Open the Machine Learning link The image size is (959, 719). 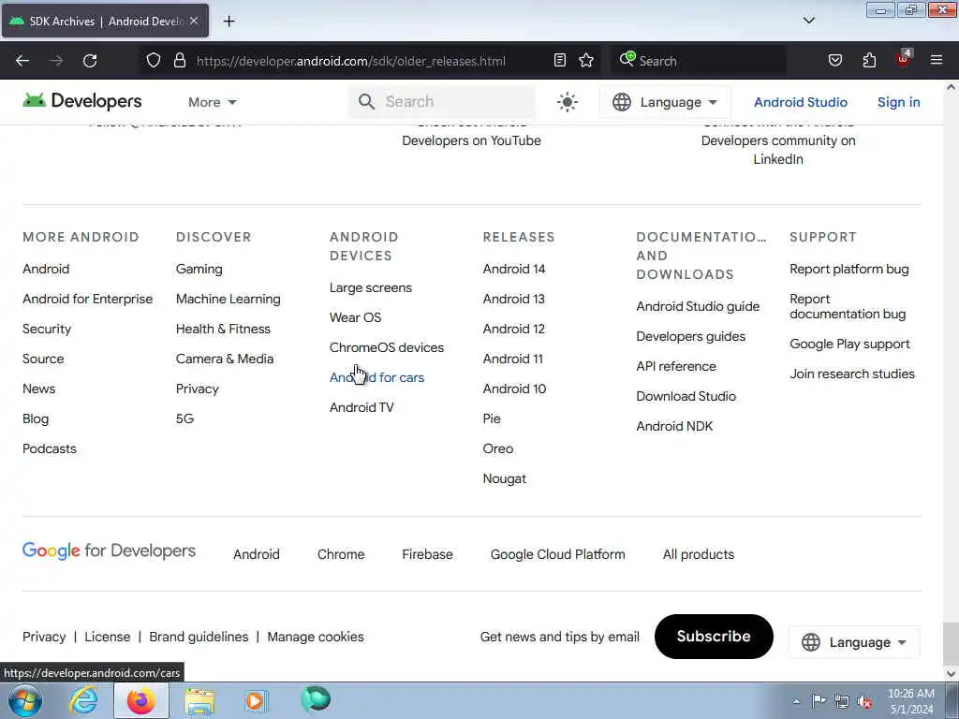pos(229,299)
